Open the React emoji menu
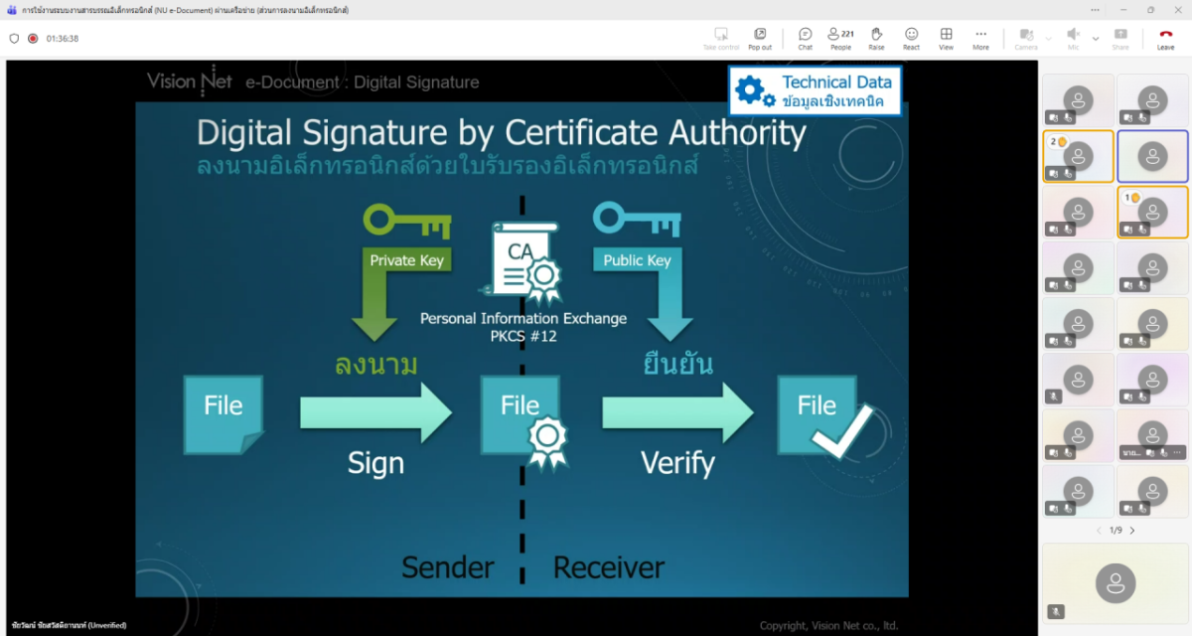Screen dimensions: 1192x636 pyautogui.click(x=911, y=38)
